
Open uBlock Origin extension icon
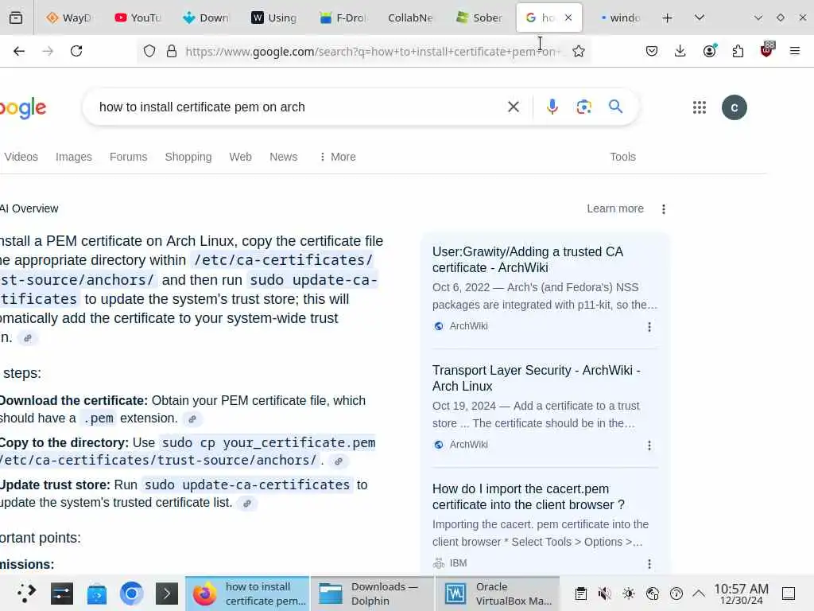click(x=767, y=50)
